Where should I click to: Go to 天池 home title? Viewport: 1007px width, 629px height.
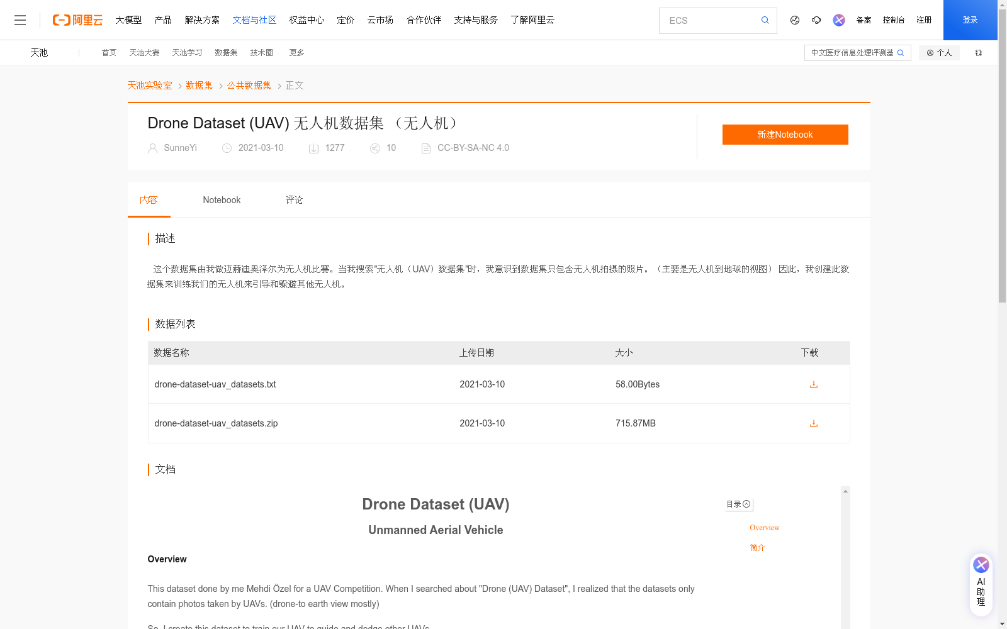point(39,53)
